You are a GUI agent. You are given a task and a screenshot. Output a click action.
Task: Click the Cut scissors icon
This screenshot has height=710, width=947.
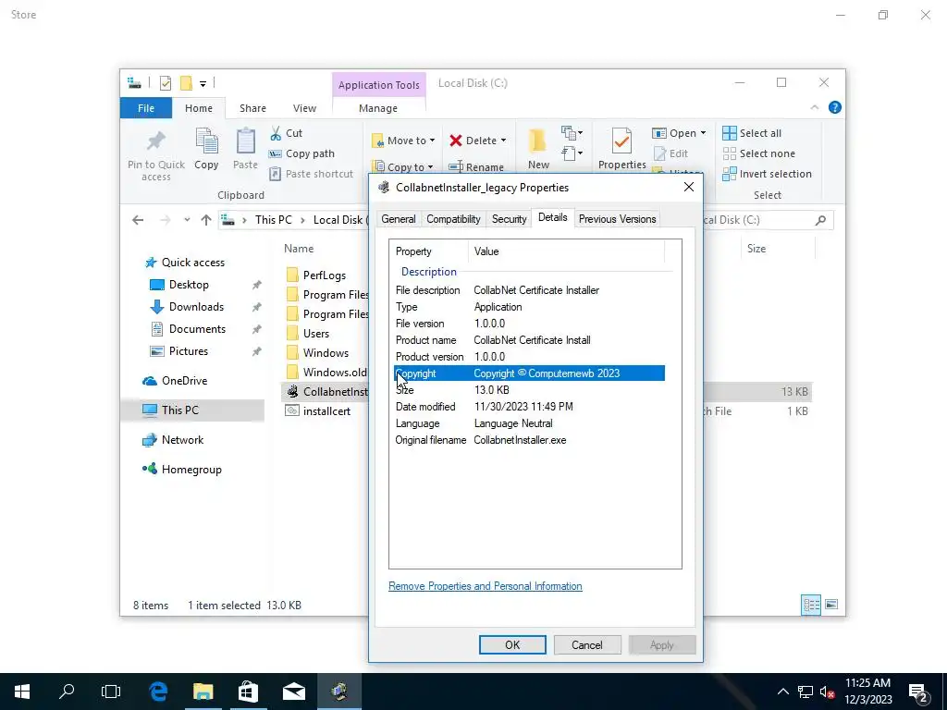pyautogui.click(x=276, y=133)
